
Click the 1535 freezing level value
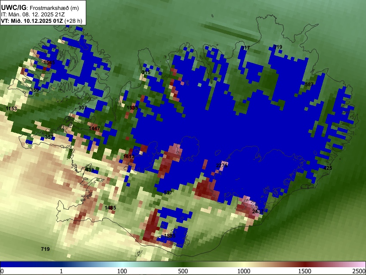coord(132,108)
